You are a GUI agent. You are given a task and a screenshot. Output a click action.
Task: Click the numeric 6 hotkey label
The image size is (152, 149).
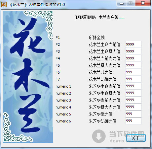point(63,121)
